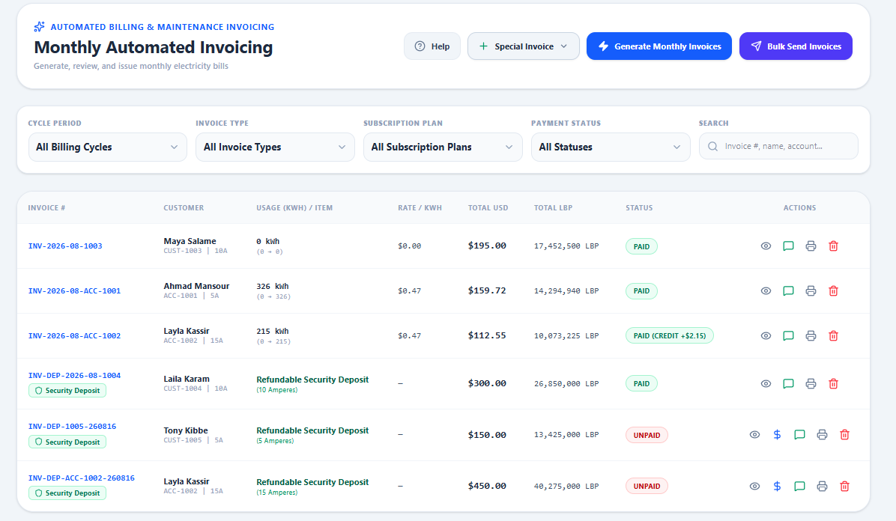Record payment for Tony Kibbe dollar icon
Viewport: 896px width, 521px height.
coord(777,435)
